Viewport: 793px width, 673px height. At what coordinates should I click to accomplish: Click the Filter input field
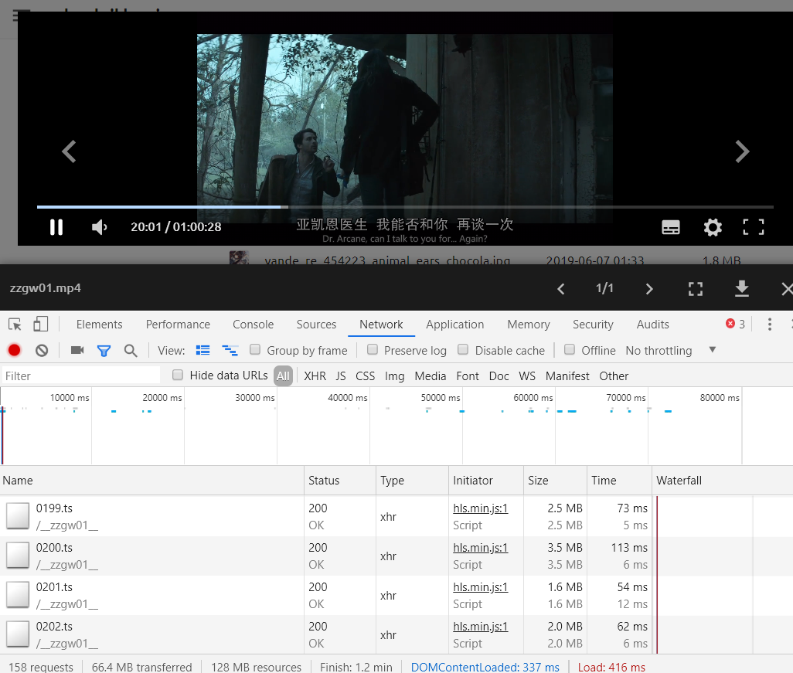click(81, 376)
